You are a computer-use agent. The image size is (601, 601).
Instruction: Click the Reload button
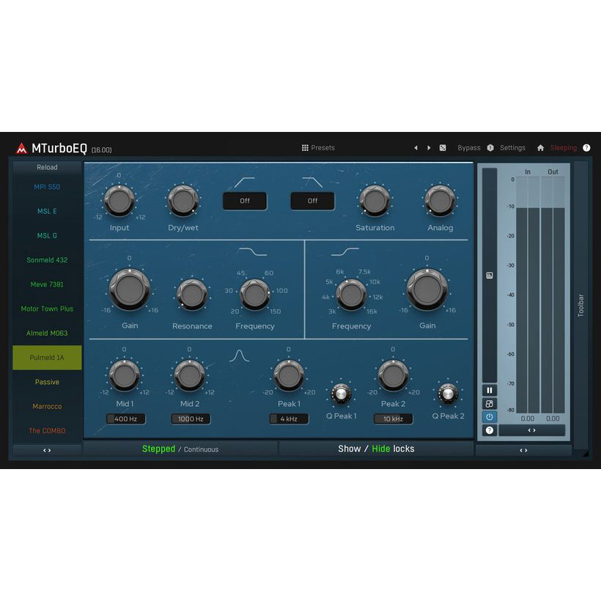click(47, 168)
